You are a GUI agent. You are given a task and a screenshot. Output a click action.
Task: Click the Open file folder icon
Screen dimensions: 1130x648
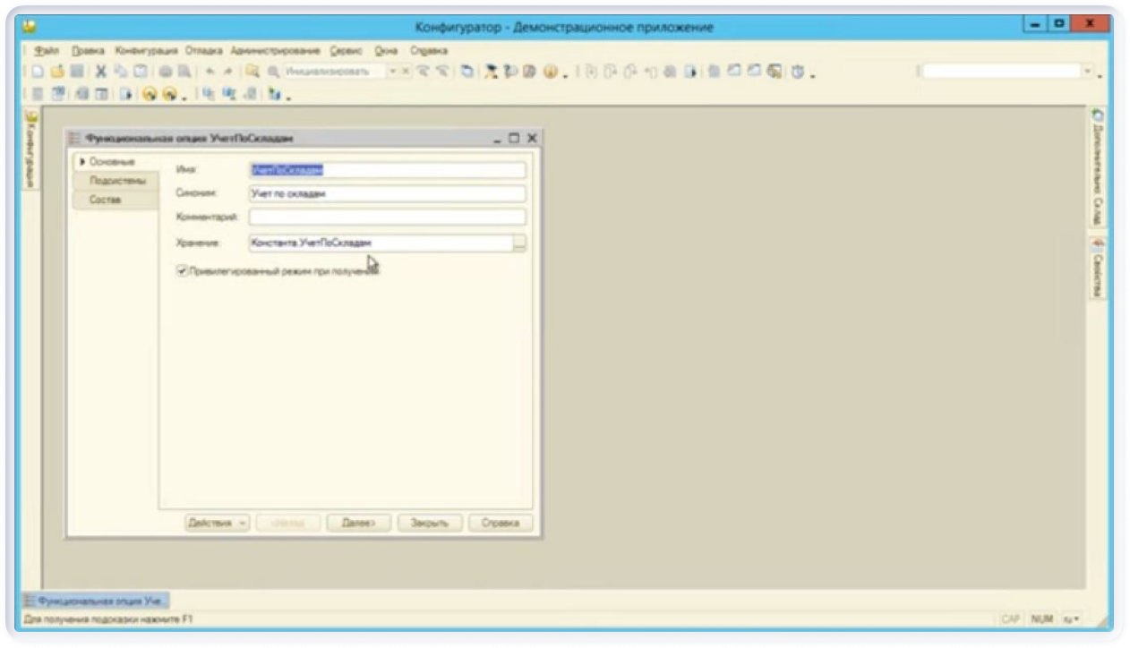click(57, 72)
